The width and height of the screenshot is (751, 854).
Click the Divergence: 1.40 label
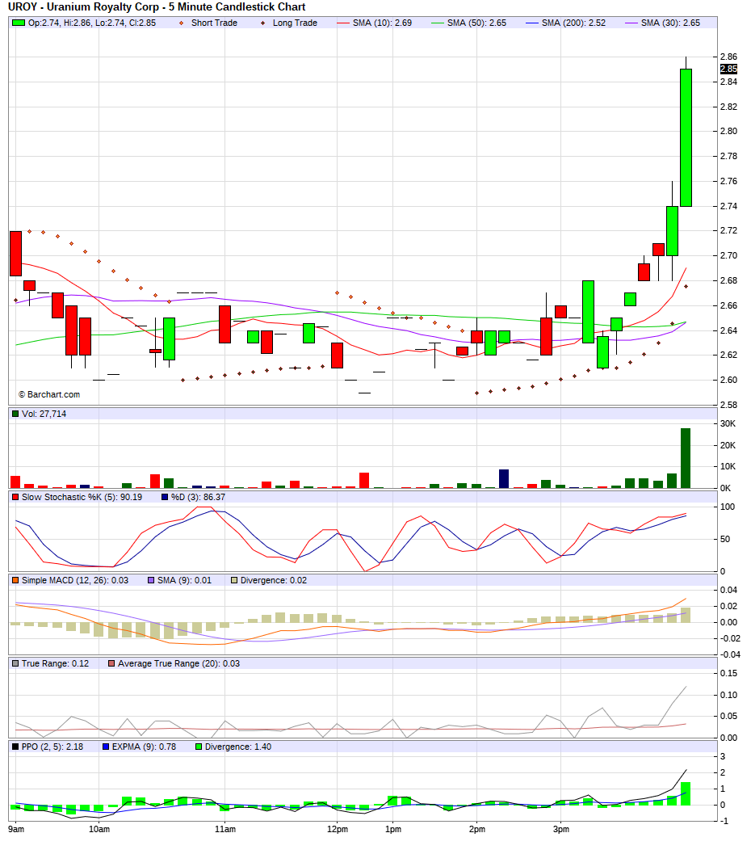tap(238, 747)
